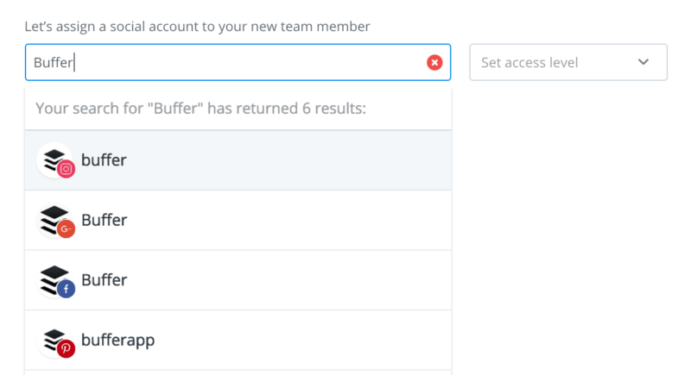Click the search results count message
The height and width of the screenshot is (375, 691).
pos(201,108)
